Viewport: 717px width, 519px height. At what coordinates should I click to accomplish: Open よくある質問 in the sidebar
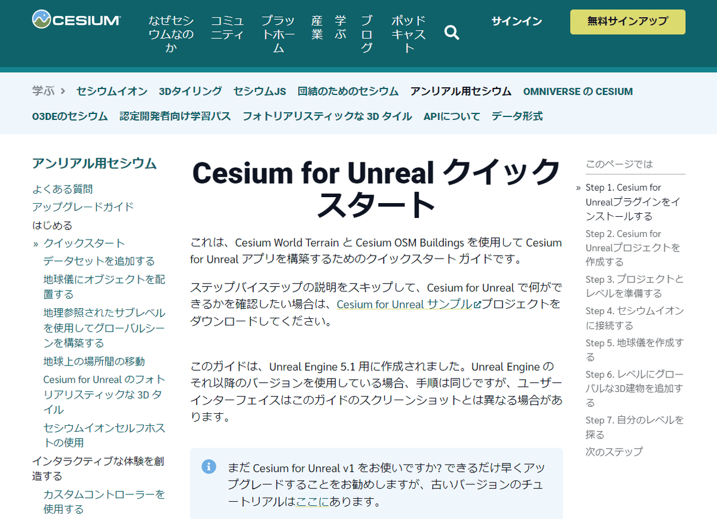point(64,189)
